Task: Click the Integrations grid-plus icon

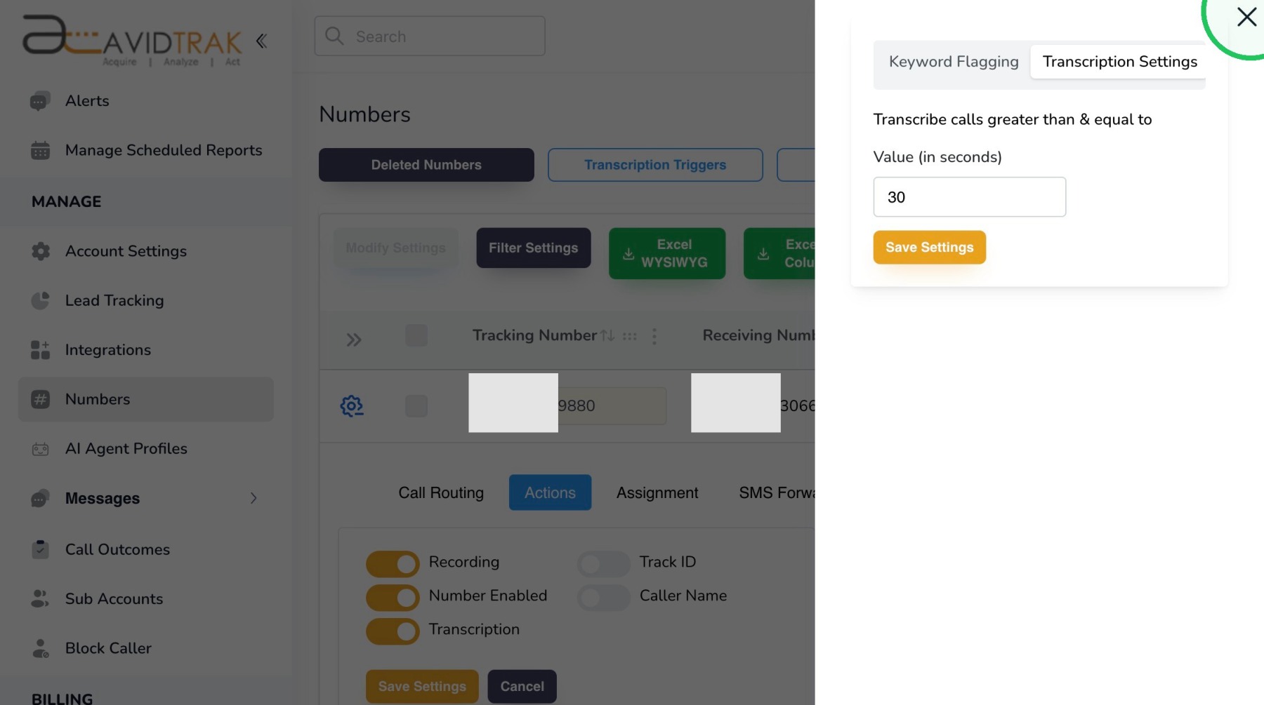Action: coord(40,350)
